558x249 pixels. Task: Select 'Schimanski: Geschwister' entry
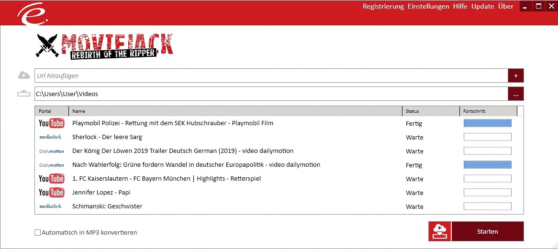tap(107, 206)
